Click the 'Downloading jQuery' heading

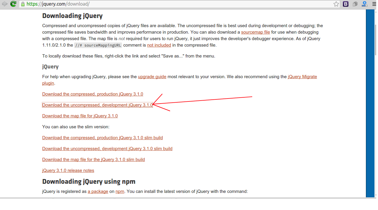[72, 16]
